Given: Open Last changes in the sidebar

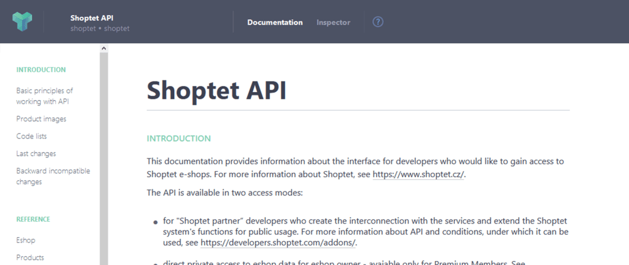Looking at the screenshot, I should 36,154.
